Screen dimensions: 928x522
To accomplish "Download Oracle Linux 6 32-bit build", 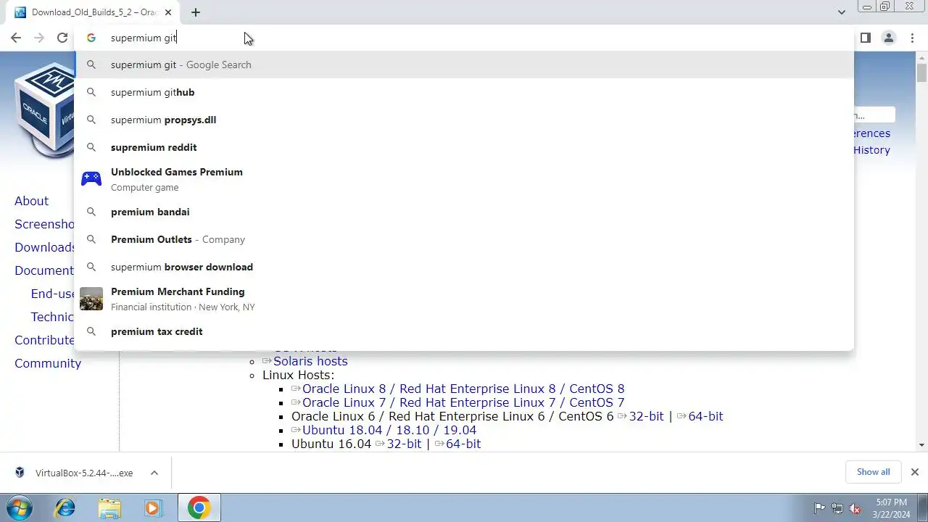I will (x=646, y=416).
